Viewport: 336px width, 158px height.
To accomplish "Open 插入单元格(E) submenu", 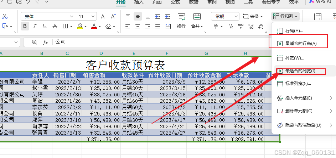I will click(305, 98).
